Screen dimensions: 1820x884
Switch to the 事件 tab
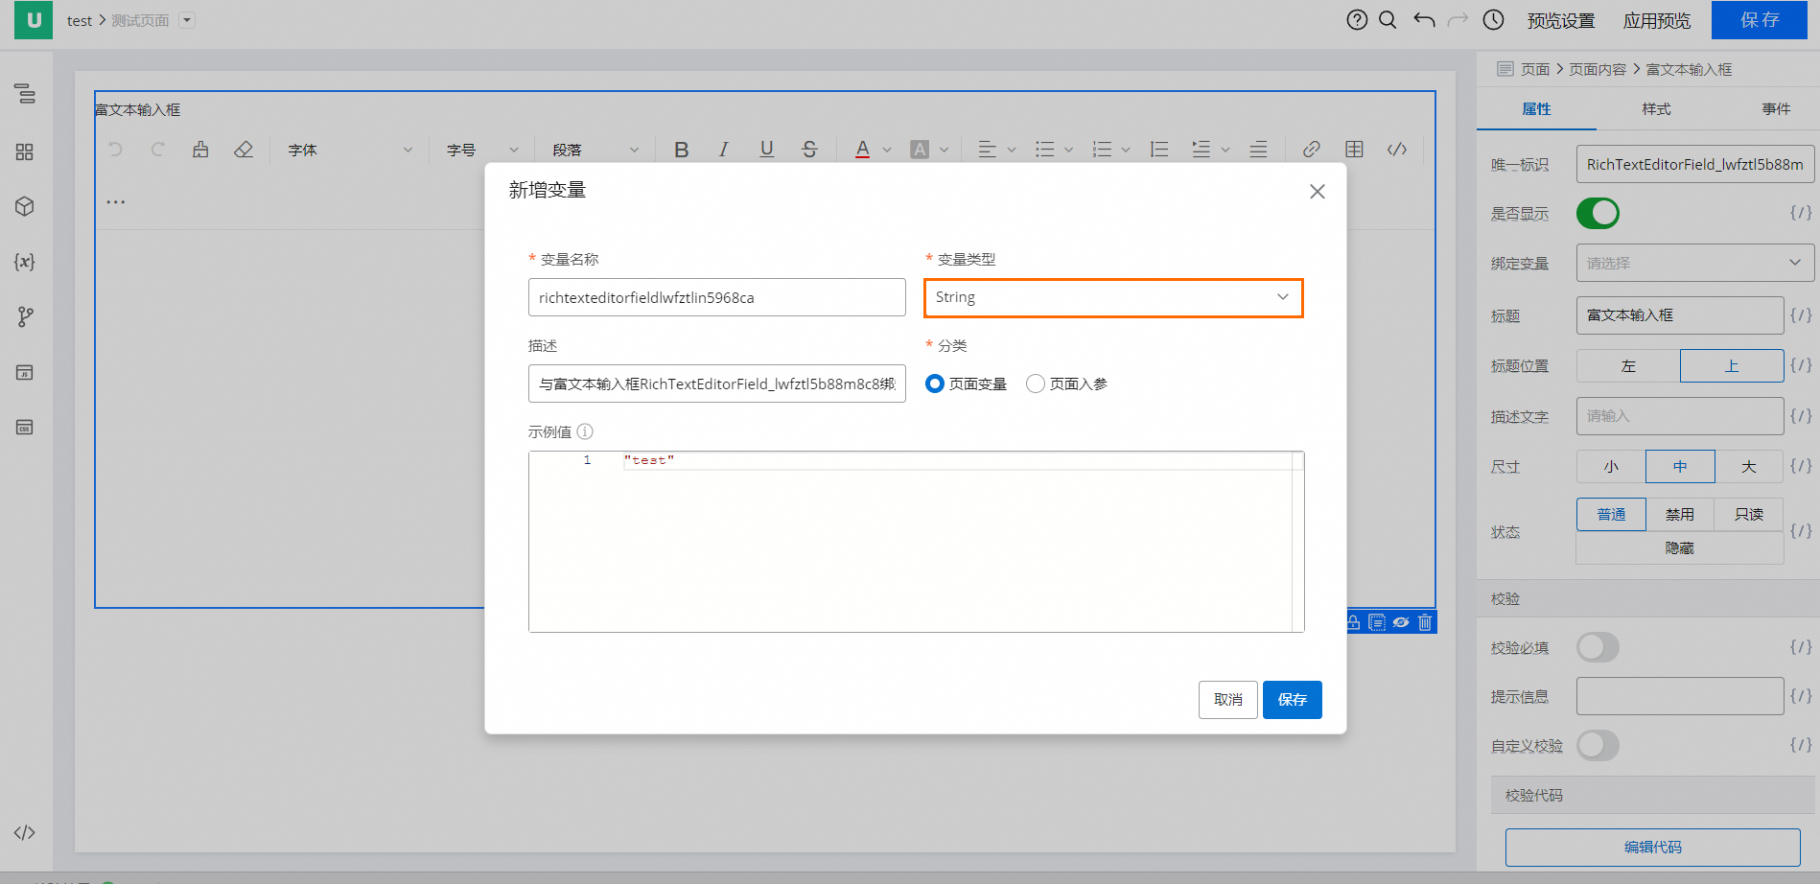pos(1776,109)
